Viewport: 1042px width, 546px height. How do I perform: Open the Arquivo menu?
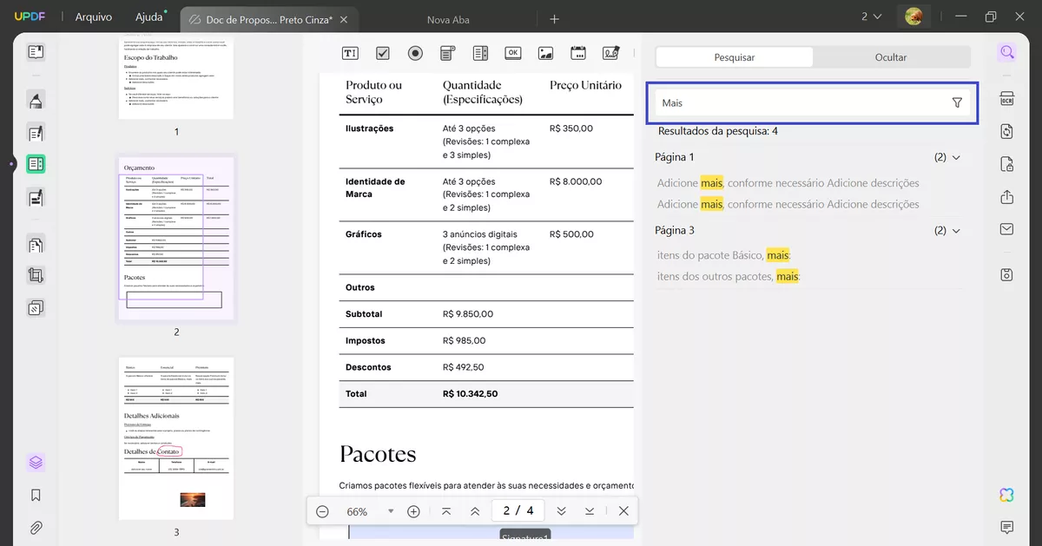pyautogui.click(x=93, y=16)
